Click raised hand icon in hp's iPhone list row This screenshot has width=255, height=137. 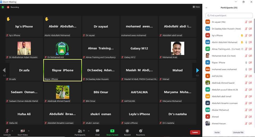242,35
